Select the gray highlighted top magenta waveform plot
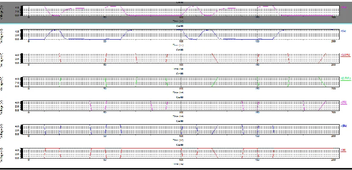This screenshot has height=170, width=352. click(x=182, y=11)
